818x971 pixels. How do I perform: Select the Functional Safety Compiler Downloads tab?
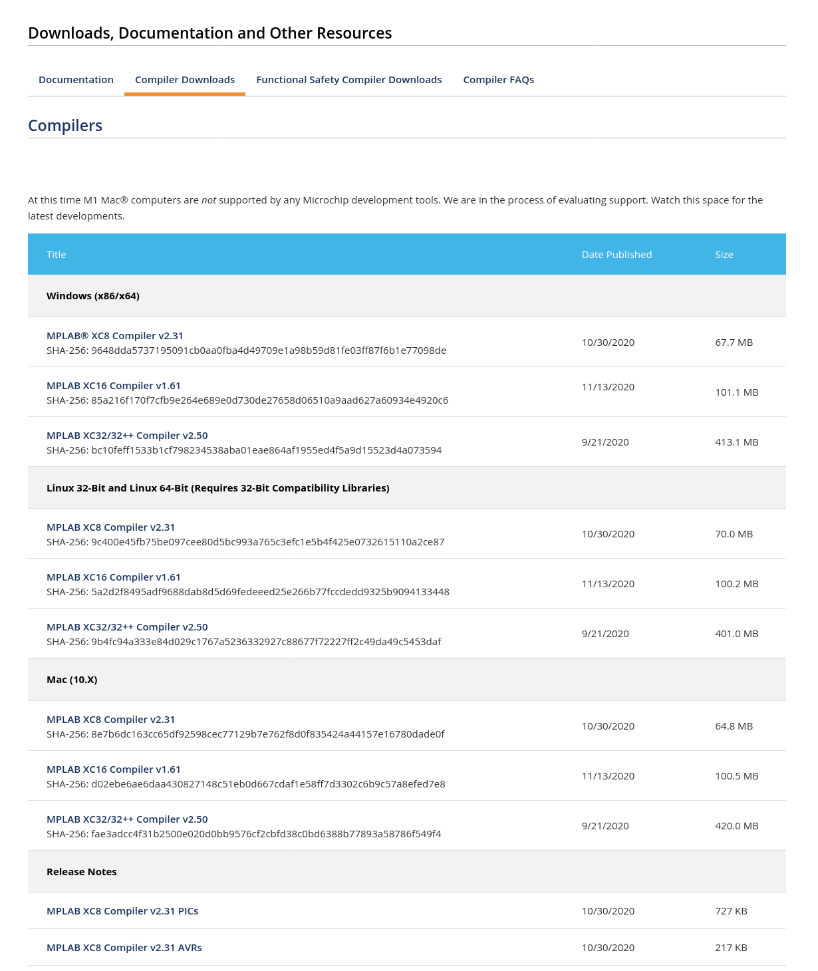tap(348, 79)
